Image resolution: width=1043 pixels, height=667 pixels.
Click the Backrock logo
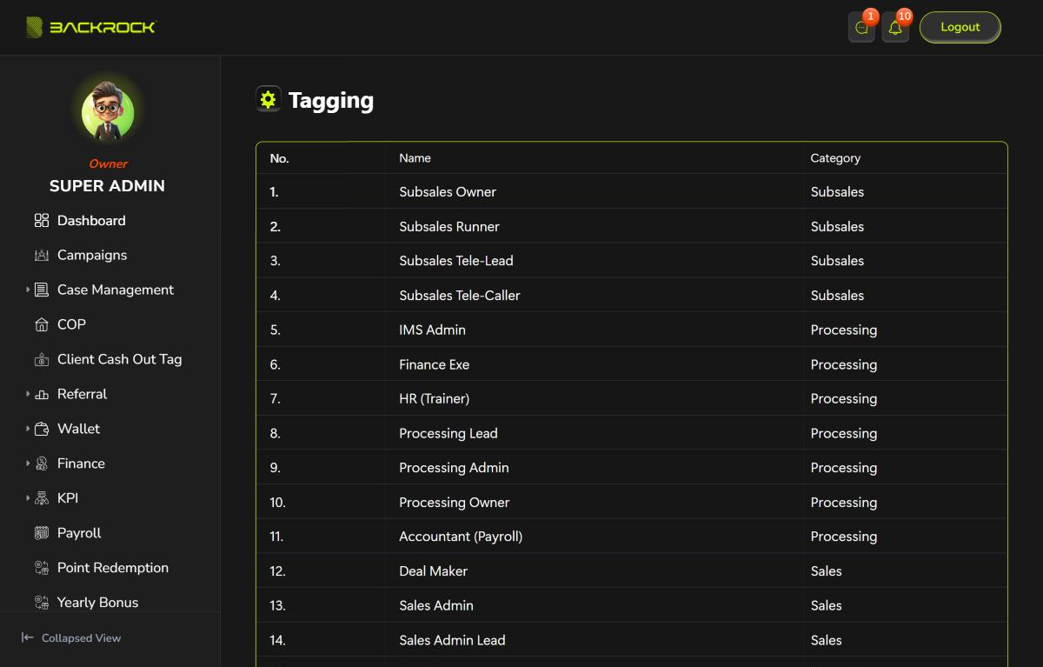tap(90, 27)
